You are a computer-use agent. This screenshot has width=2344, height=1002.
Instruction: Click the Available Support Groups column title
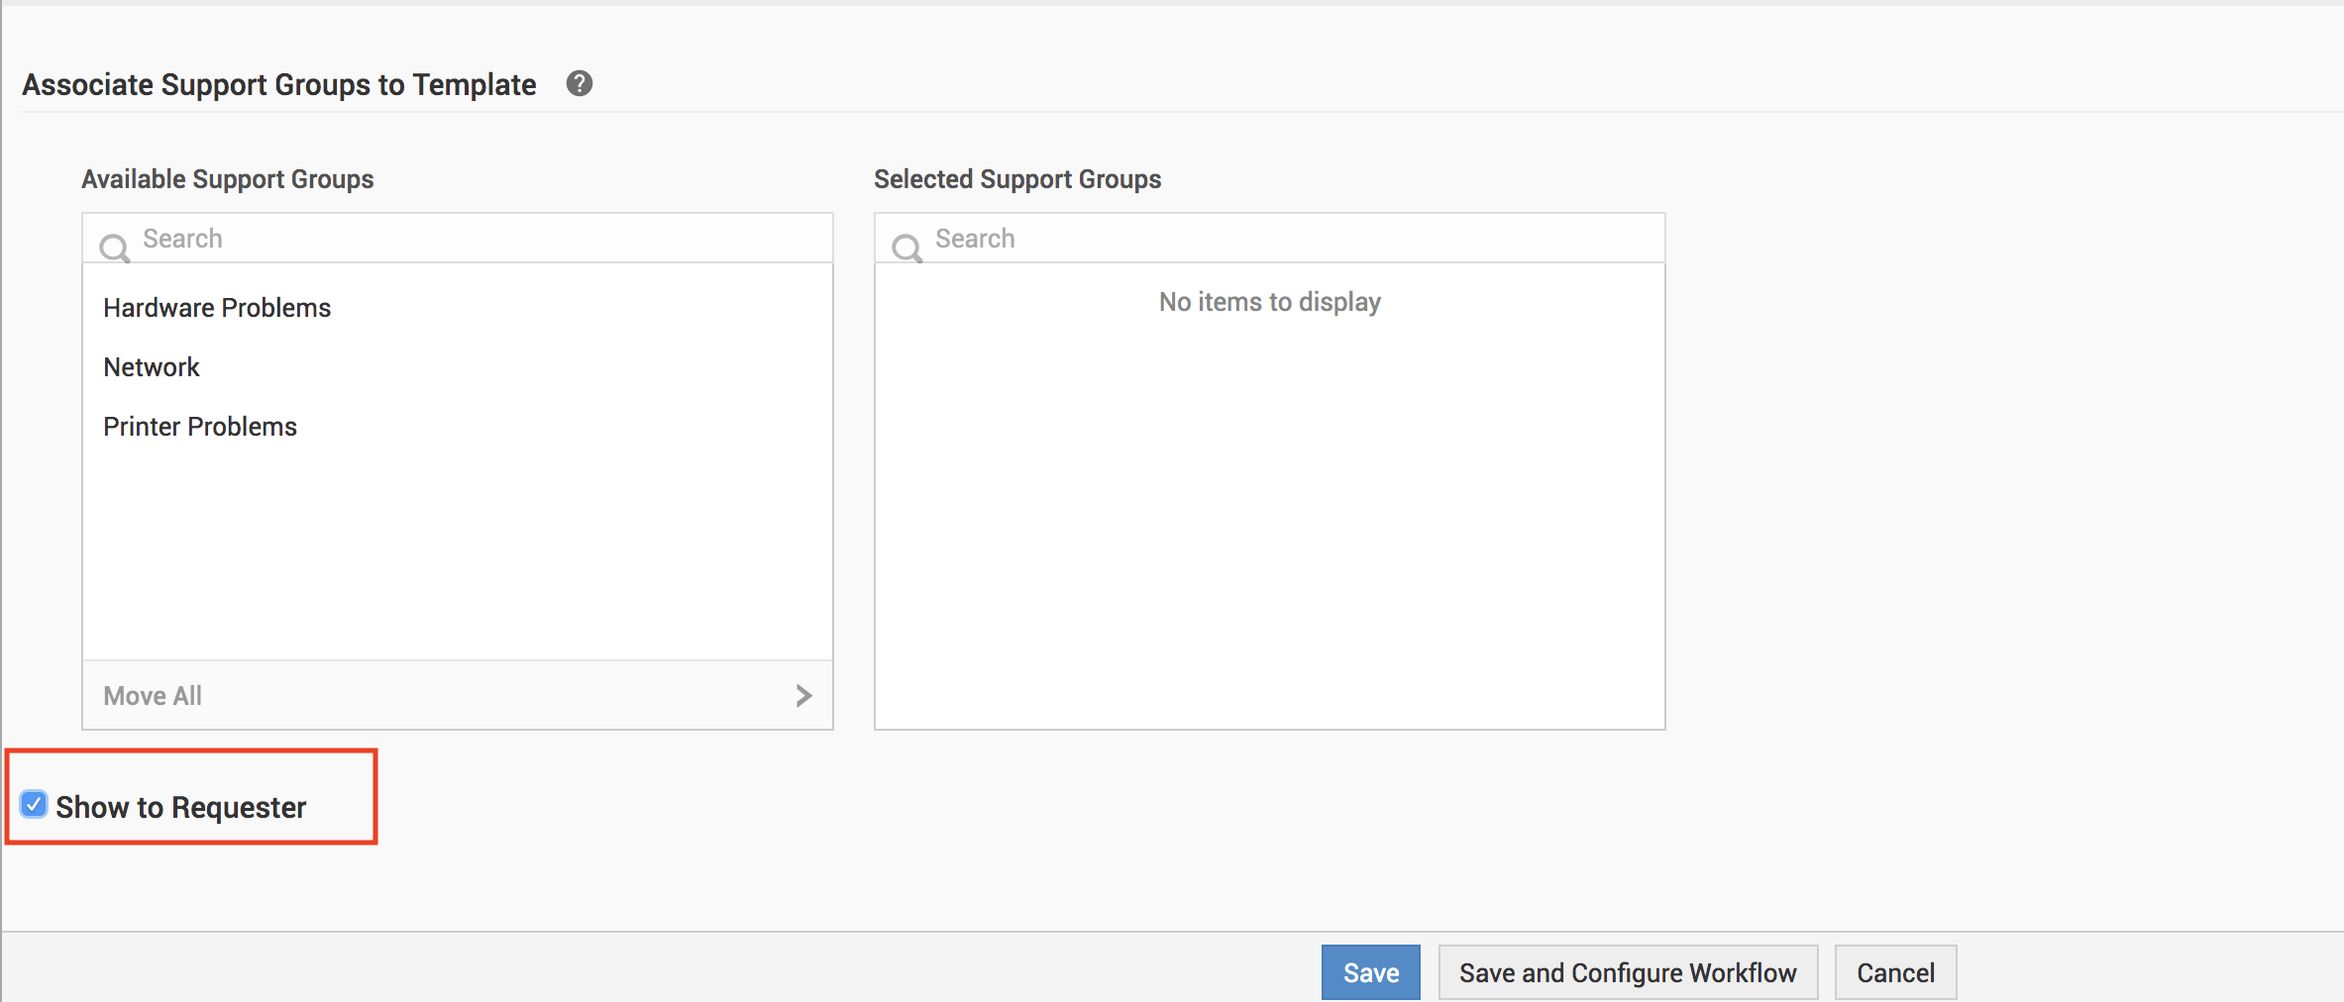[228, 179]
